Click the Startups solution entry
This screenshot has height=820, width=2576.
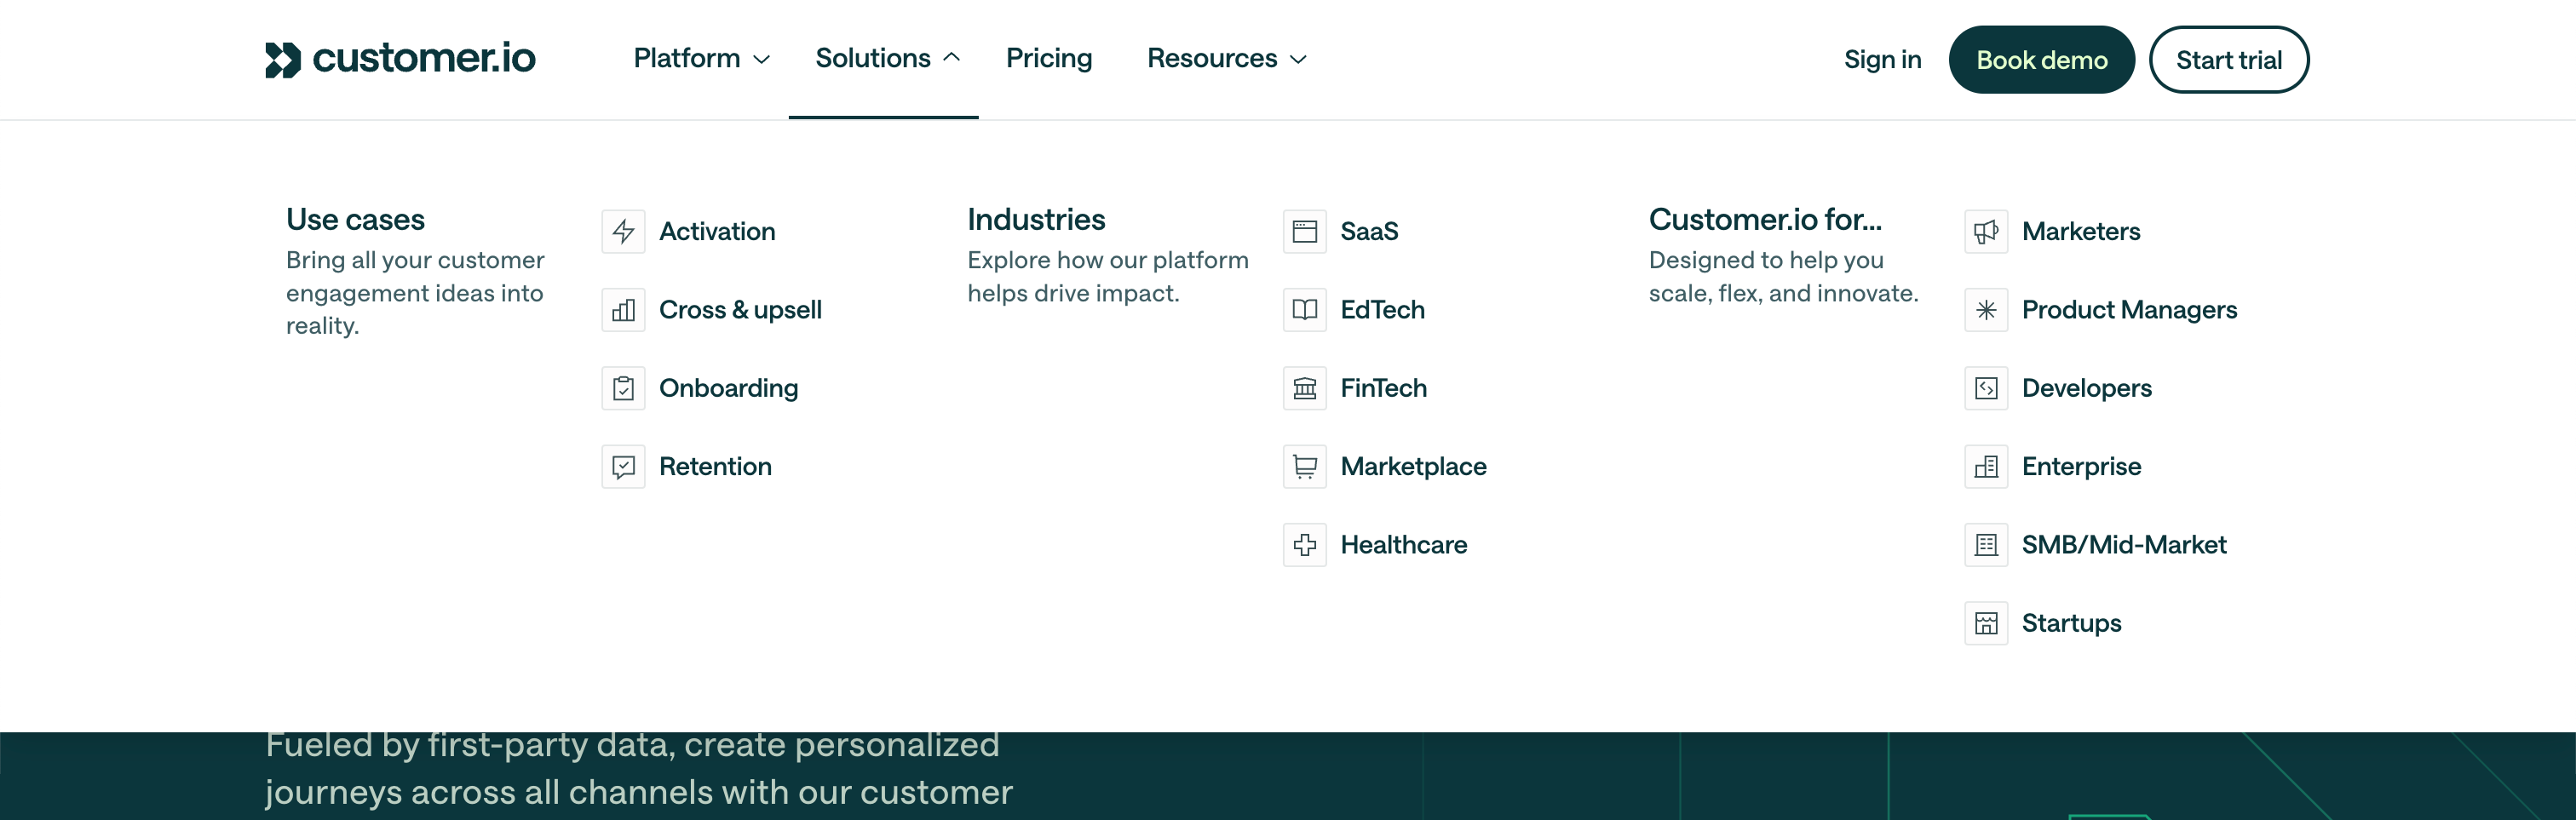(2072, 622)
